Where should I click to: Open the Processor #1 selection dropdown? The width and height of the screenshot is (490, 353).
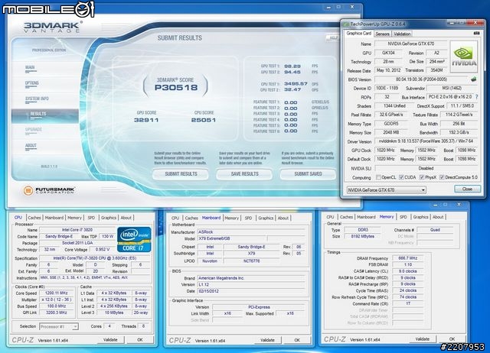click(59, 326)
